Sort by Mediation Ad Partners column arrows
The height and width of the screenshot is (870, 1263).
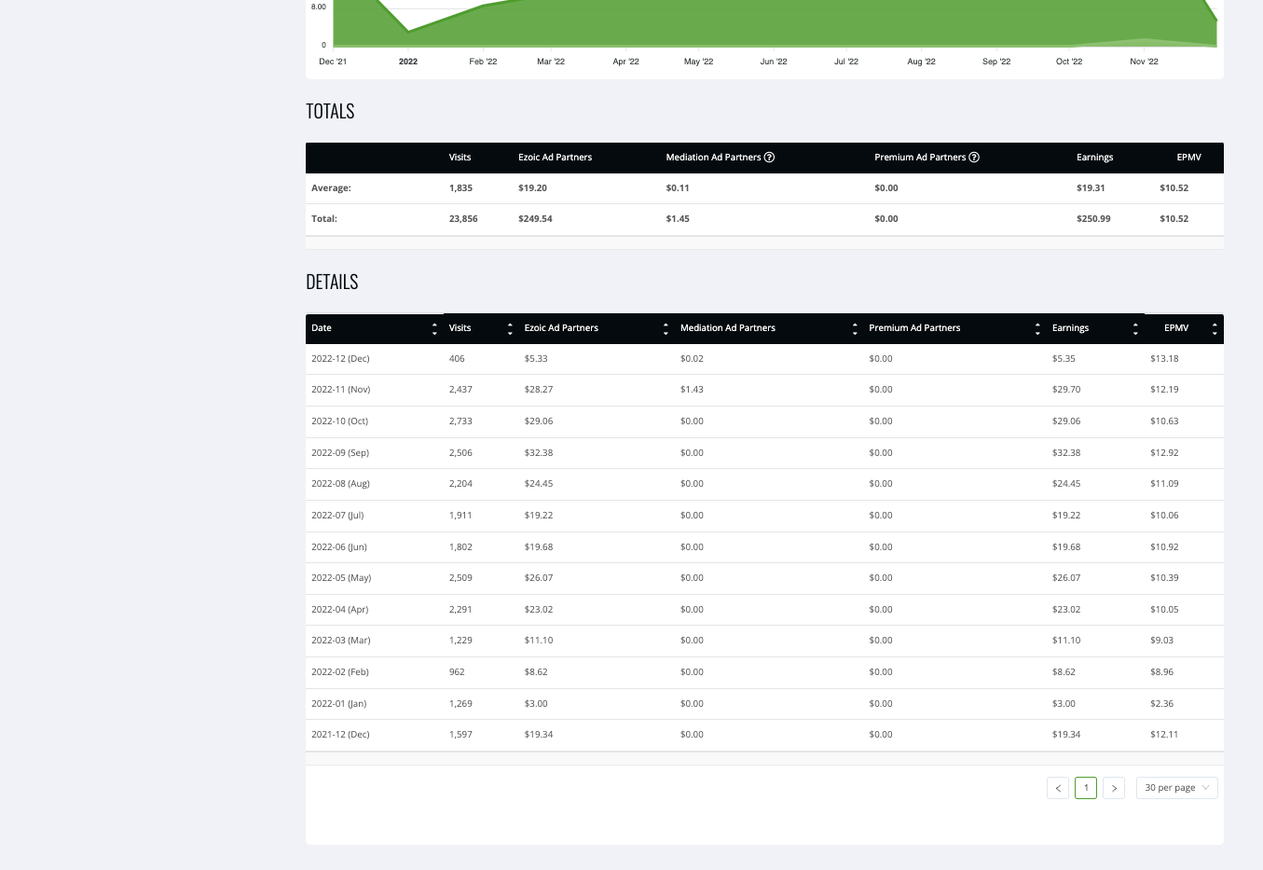855,329
